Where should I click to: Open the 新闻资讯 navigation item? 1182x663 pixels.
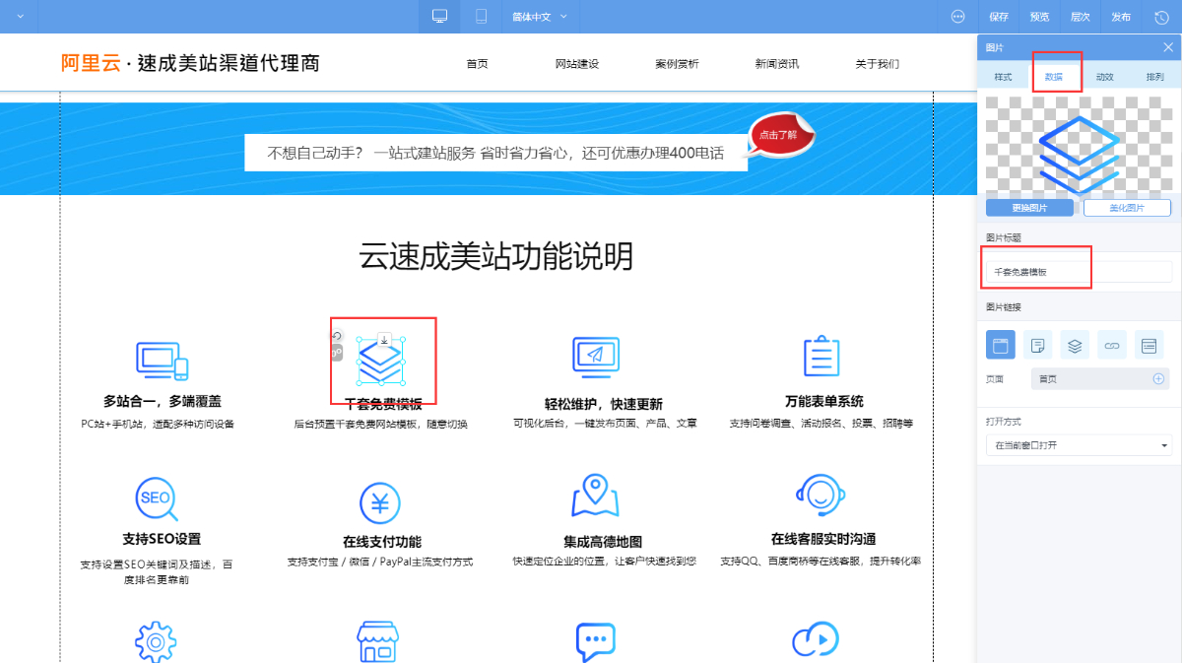coord(777,64)
